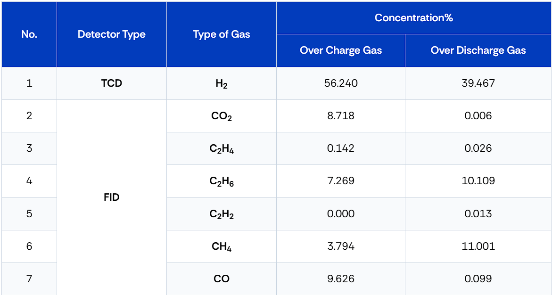
Task: Select the C2H4 gas cell
Action: (x=222, y=148)
